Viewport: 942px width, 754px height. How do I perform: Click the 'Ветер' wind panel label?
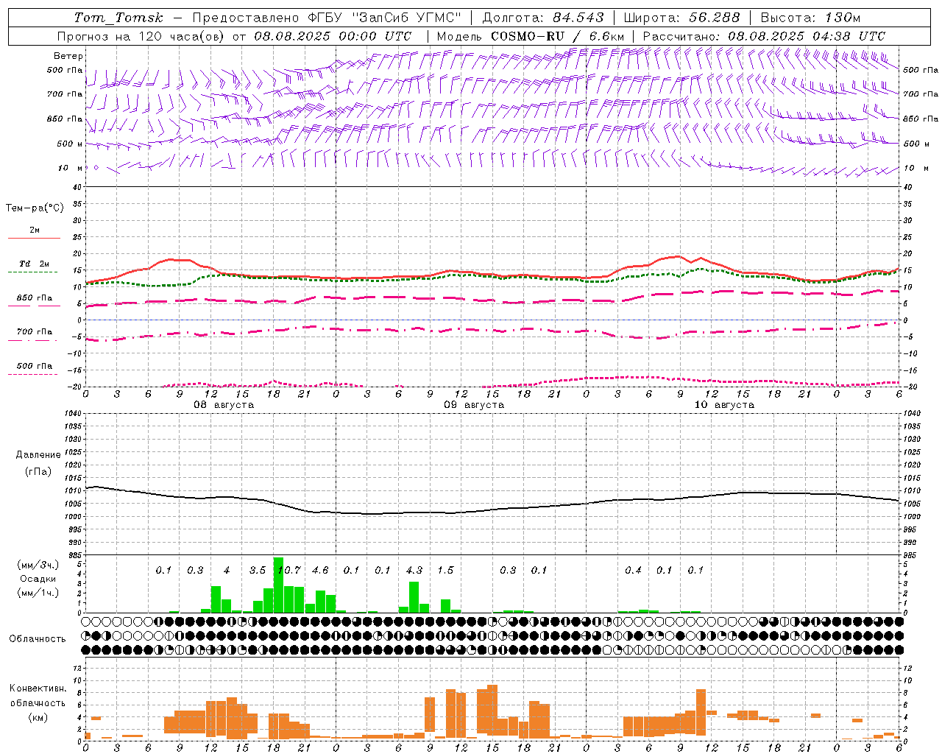tap(68, 56)
